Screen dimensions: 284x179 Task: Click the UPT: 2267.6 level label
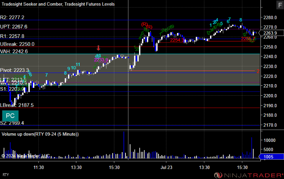pos(14,27)
